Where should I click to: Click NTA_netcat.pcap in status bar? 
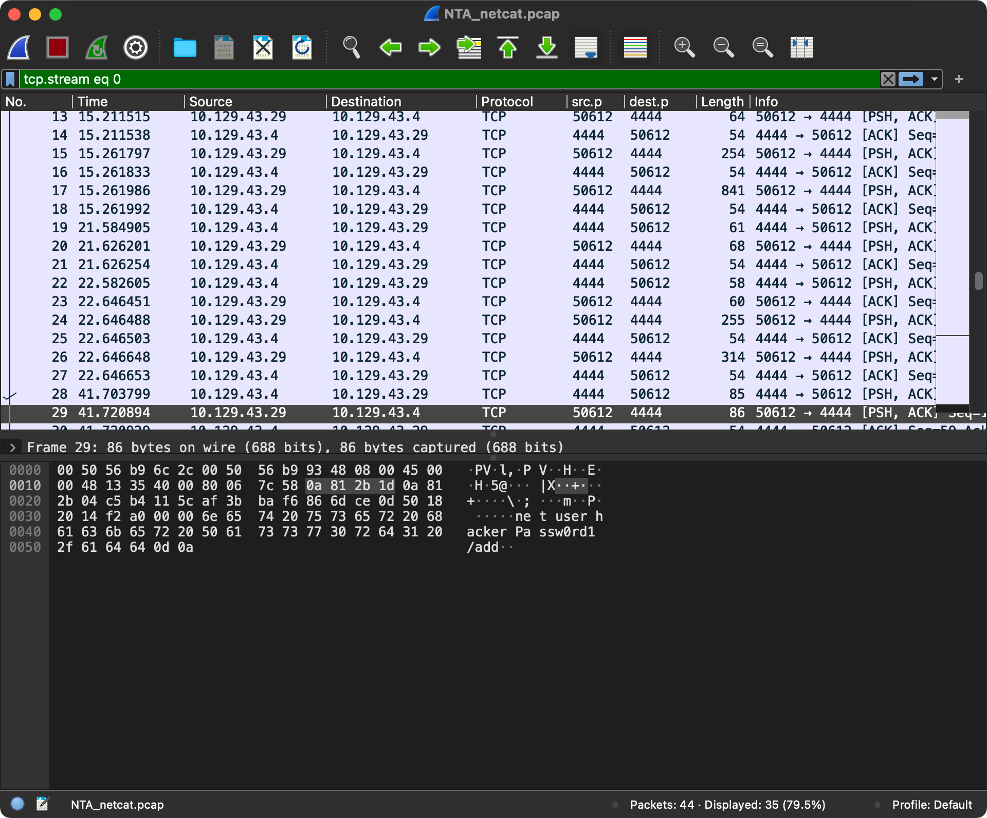click(x=117, y=805)
